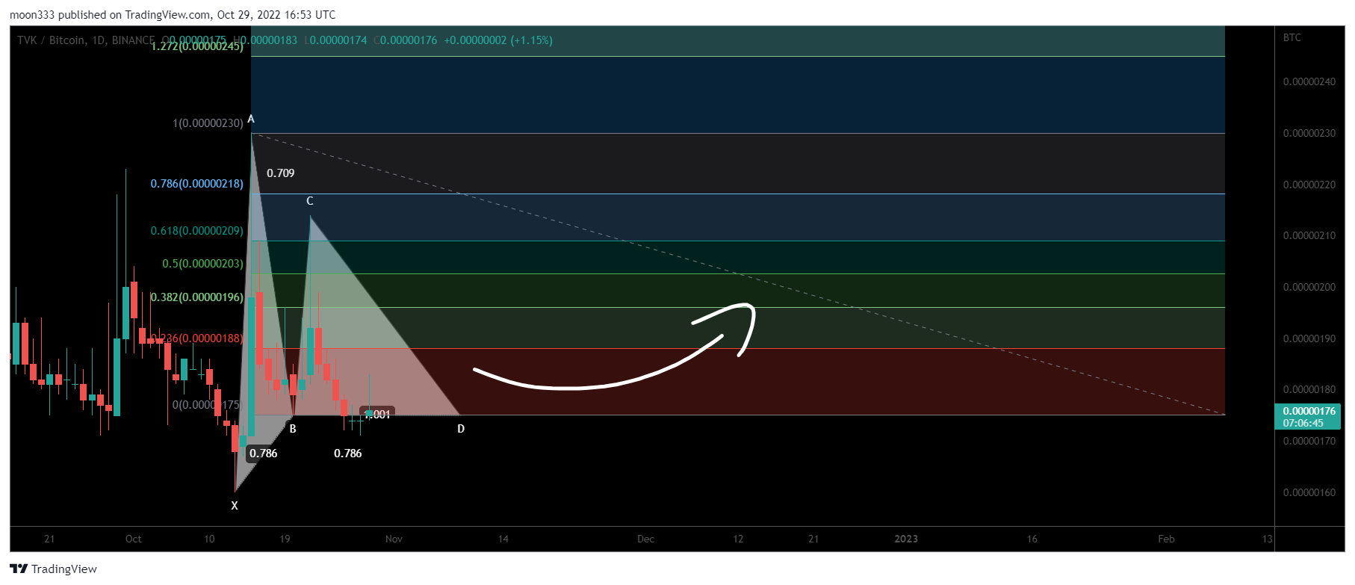Click pattern point label D
The height and width of the screenshot is (585, 1355).
tap(461, 429)
